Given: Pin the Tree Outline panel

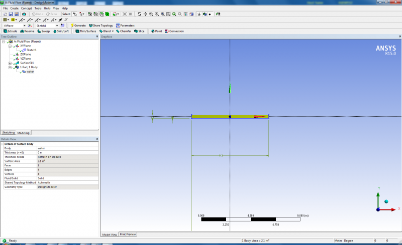Looking at the screenshot, I should point(96,37).
